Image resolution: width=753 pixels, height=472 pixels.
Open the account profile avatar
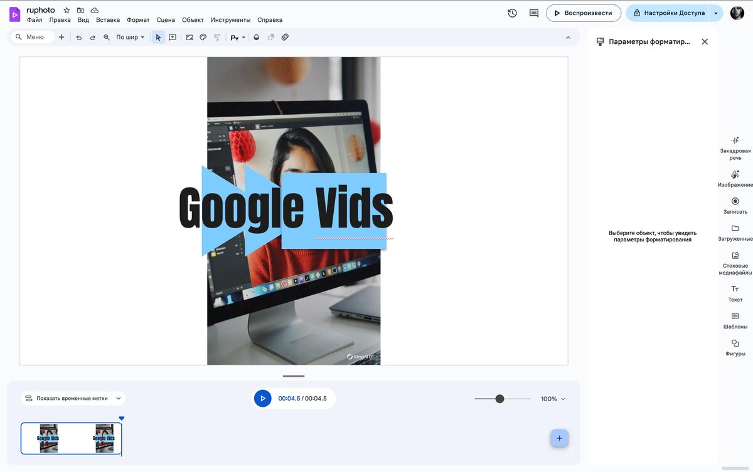(x=737, y=13)
